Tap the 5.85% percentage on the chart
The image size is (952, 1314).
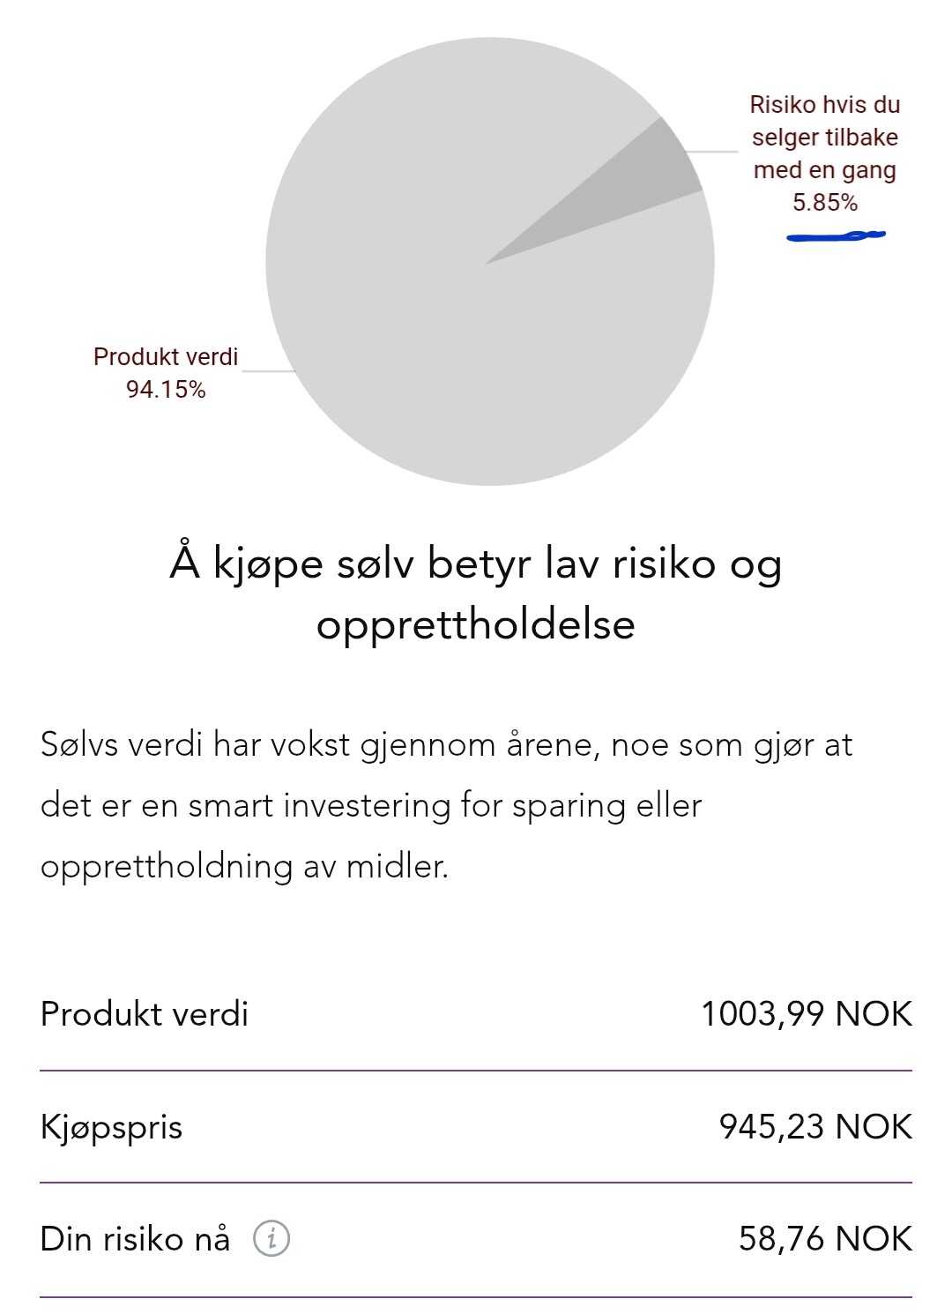[x=825, y=203]
